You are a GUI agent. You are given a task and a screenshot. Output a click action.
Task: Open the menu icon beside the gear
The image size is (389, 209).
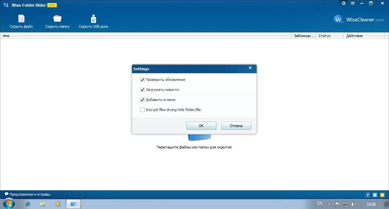[353, 3]
